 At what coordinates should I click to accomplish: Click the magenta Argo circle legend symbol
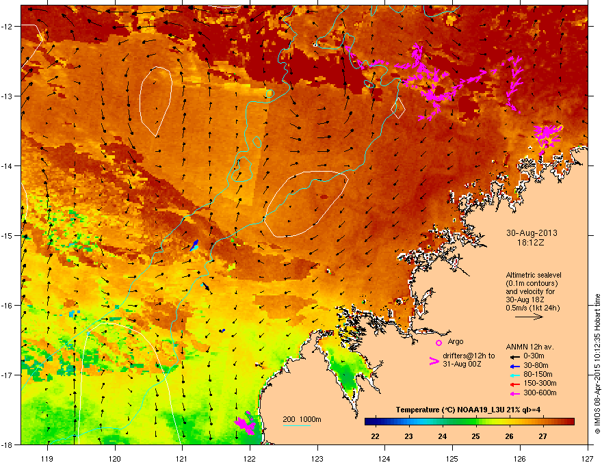439,343
